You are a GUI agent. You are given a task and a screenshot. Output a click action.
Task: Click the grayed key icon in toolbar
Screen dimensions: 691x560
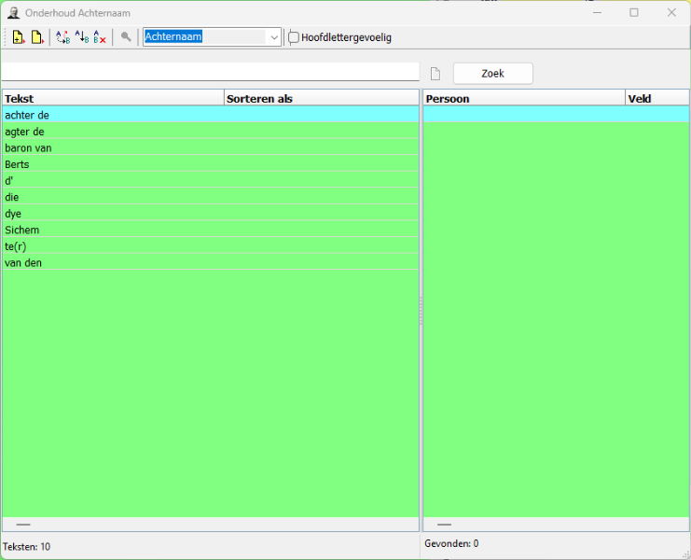pos(126,37)
